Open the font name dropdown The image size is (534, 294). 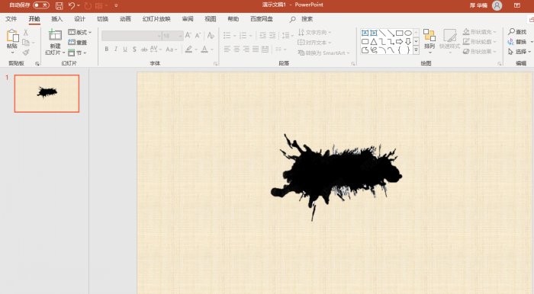coord(159,36)
